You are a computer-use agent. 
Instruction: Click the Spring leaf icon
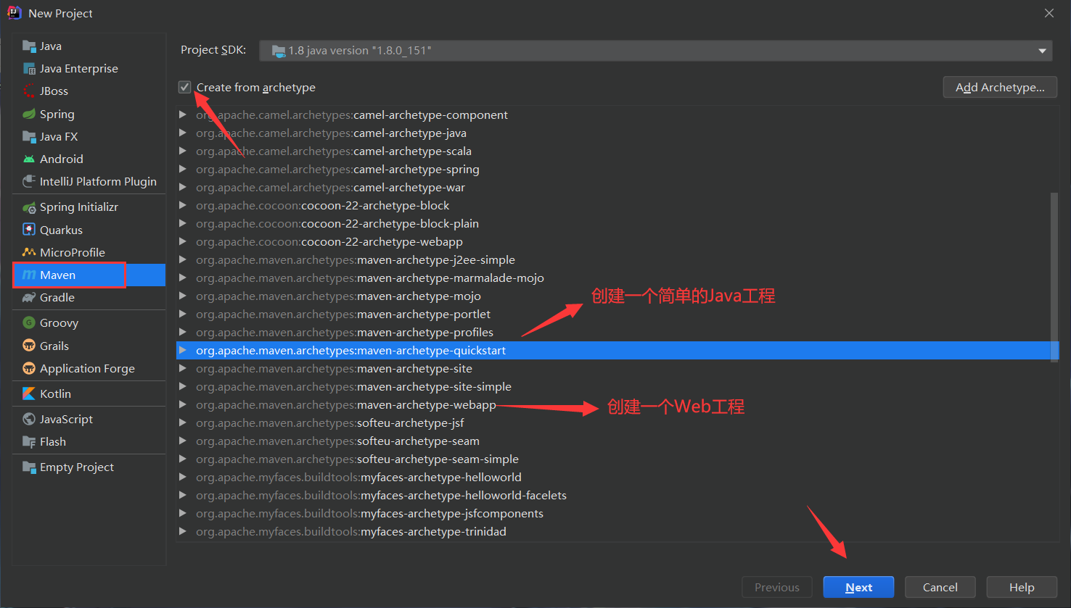(29, 114)
